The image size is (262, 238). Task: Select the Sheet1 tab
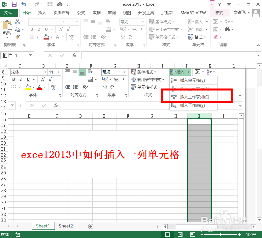pos(43,226)
